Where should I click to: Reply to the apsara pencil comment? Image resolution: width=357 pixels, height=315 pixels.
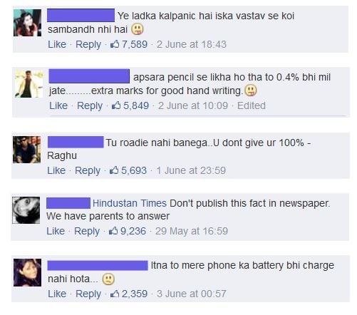coord(90,105)
